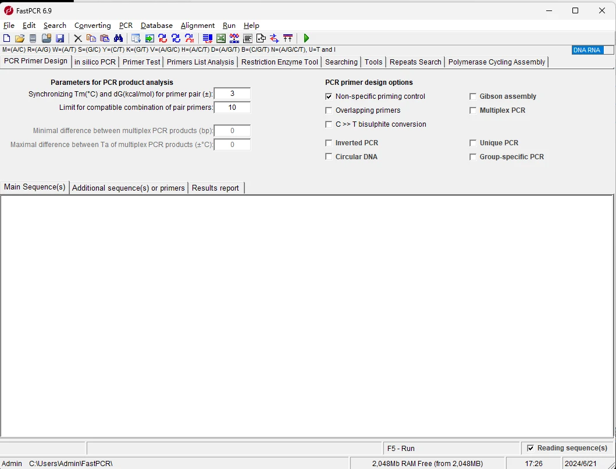Click inside the main sequence text area
Viewport: 616px width, 469px height.
pos(307,316)
